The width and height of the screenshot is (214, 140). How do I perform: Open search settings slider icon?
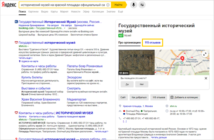[143, 5]
